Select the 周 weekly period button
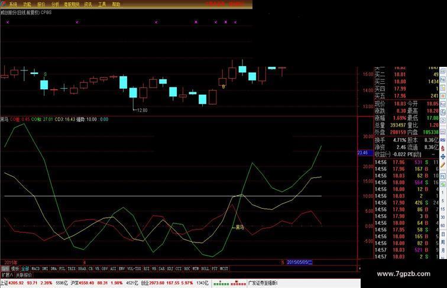447x288 pixels. click(x=443, y=242)
